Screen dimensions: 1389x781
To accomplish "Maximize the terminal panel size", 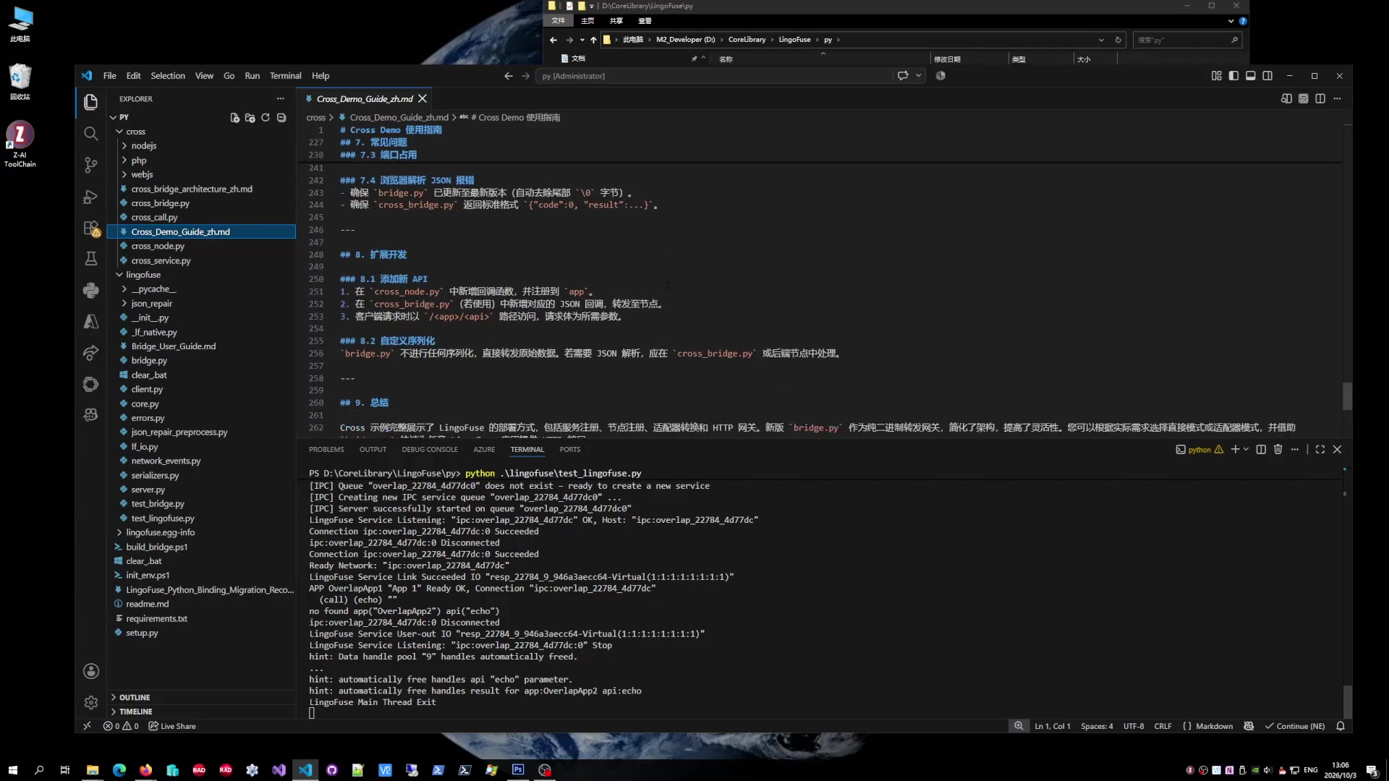I will (x=1320, y=449).
